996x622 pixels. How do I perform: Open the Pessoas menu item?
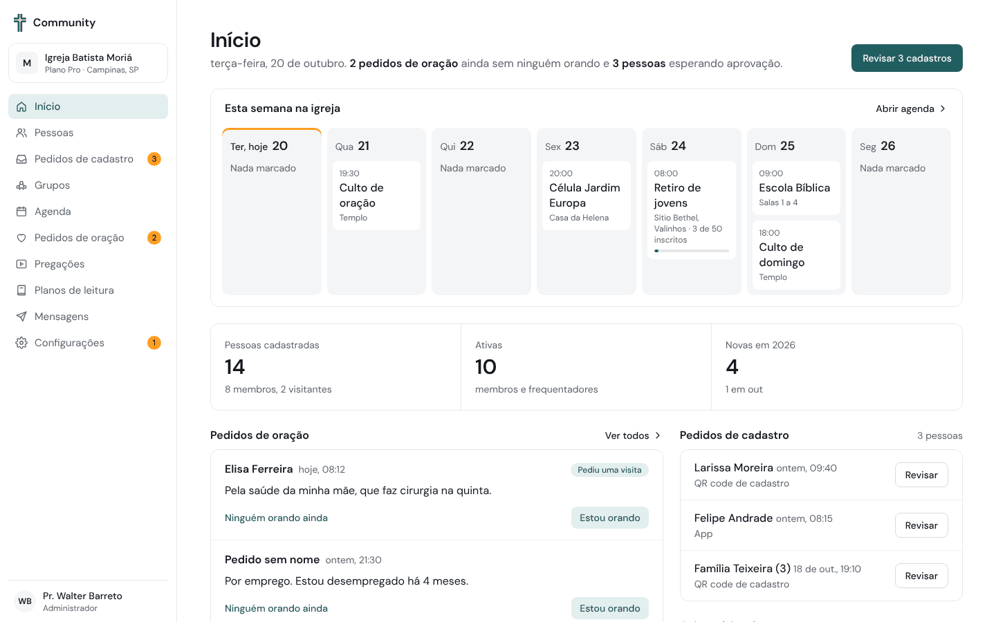tap(88, 133)
